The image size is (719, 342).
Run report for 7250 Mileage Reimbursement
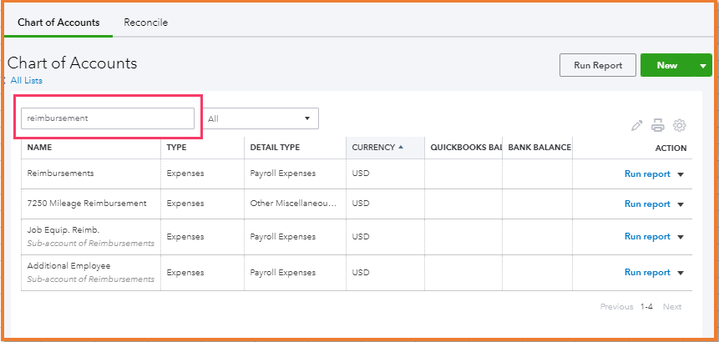(647, 204)
